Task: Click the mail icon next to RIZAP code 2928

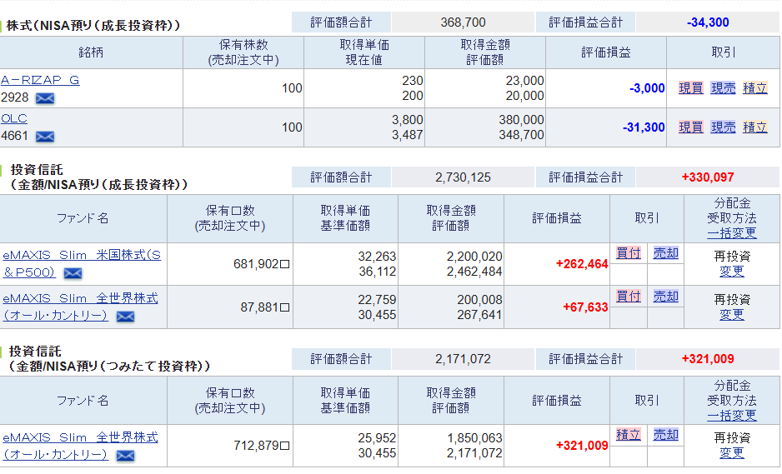Action: click(45, 97)
